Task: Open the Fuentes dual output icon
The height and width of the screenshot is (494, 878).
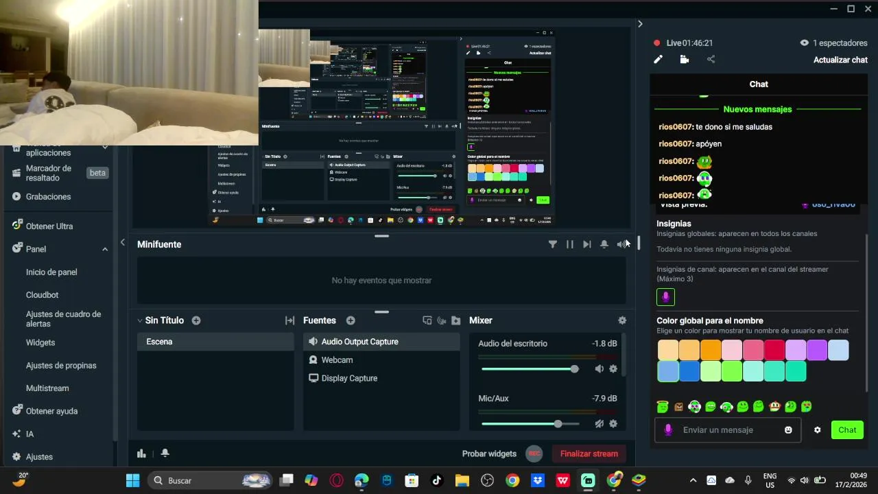Action: point(427,320)
